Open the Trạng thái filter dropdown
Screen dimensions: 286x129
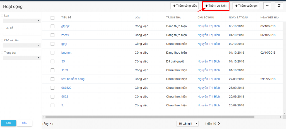pyautogui.click(x=22, y=58)
